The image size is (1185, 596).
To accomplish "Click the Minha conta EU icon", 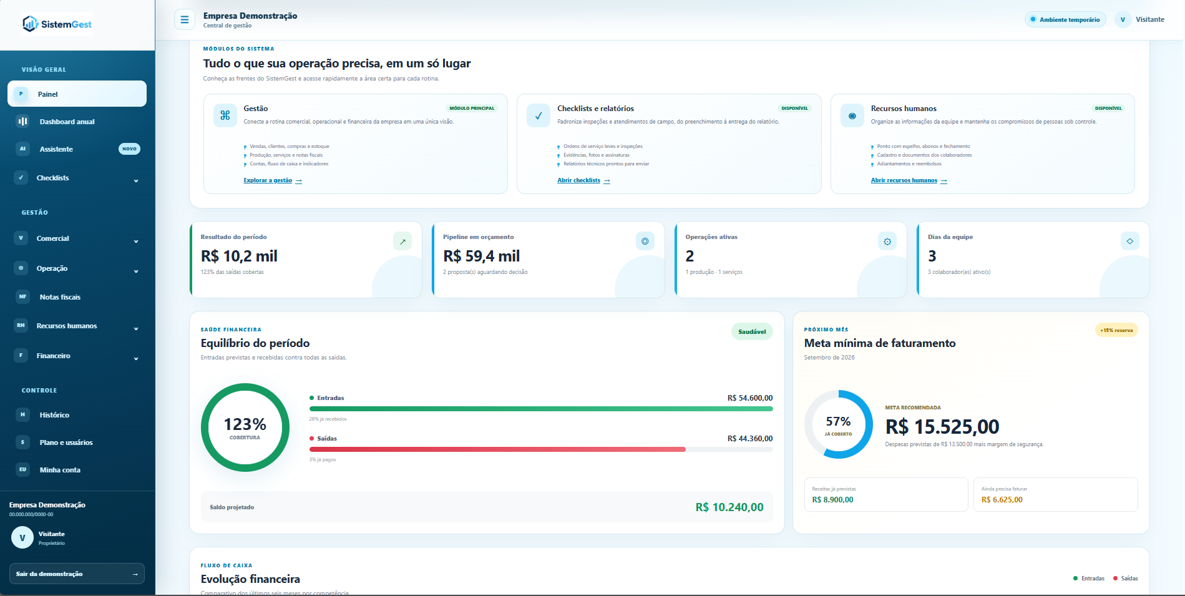I will (22, 469).
